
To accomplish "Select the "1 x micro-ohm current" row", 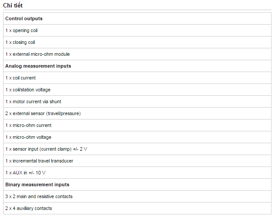I will pyautogui.click(x=137, y=125).
